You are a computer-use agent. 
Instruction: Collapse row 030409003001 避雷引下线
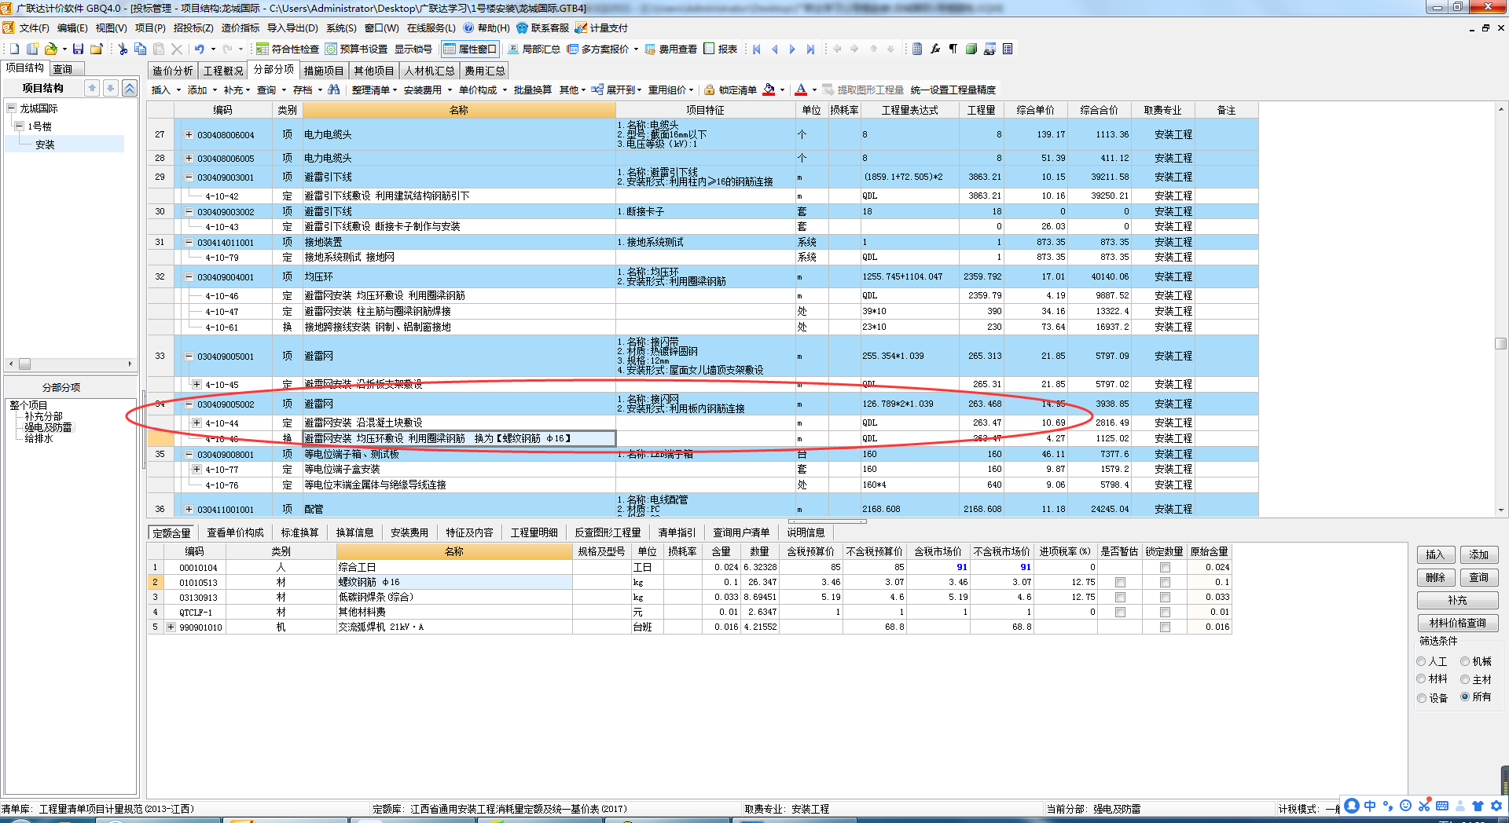189,177
